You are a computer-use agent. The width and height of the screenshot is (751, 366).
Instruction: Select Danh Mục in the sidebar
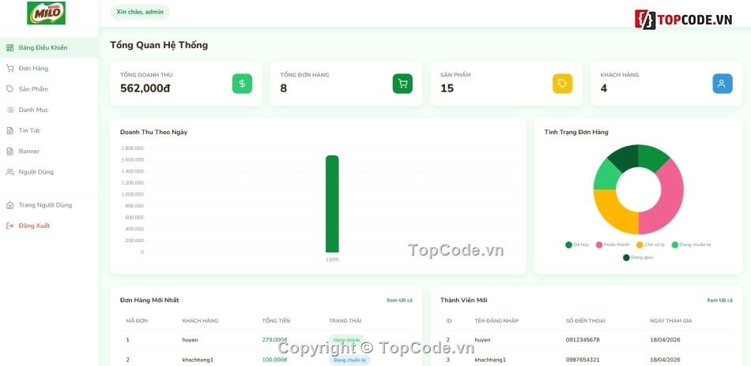49,110
